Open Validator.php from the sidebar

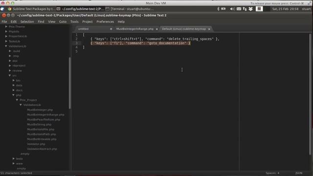pyautogui.click(x=36, y=144)
